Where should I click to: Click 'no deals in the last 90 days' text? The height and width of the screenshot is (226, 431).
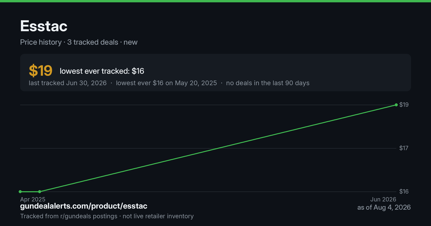click(x=268, y=83)
